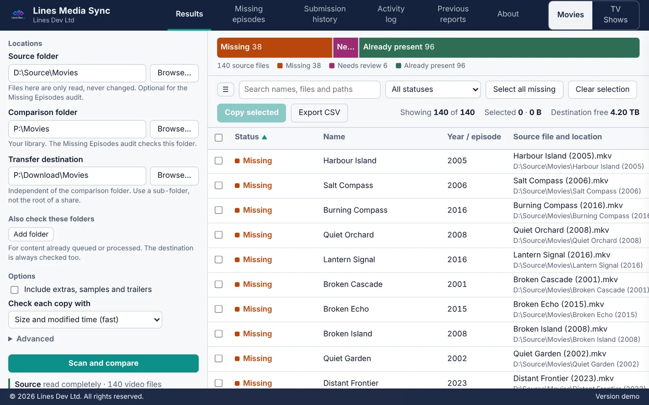This screenshot has height=405, width=649.
Task: Open the About tab
Action: [508, 14]
